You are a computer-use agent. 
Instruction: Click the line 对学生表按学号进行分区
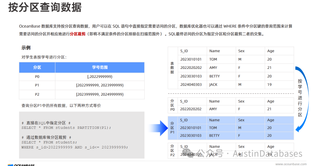click(44, 57)
